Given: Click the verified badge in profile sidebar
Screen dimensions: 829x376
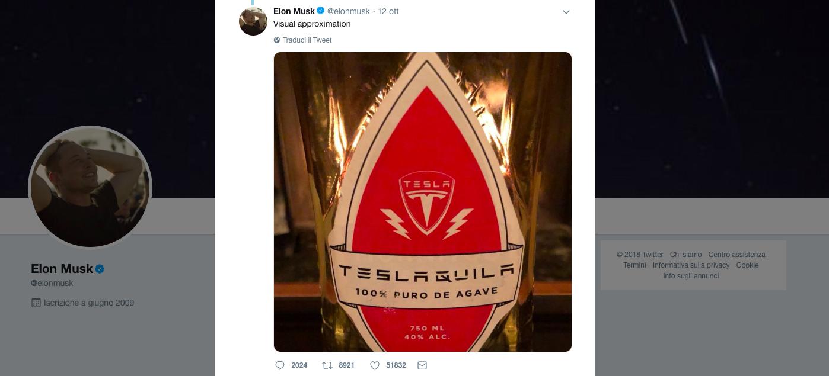Looking at the screenshot, I should click(100, 269).
